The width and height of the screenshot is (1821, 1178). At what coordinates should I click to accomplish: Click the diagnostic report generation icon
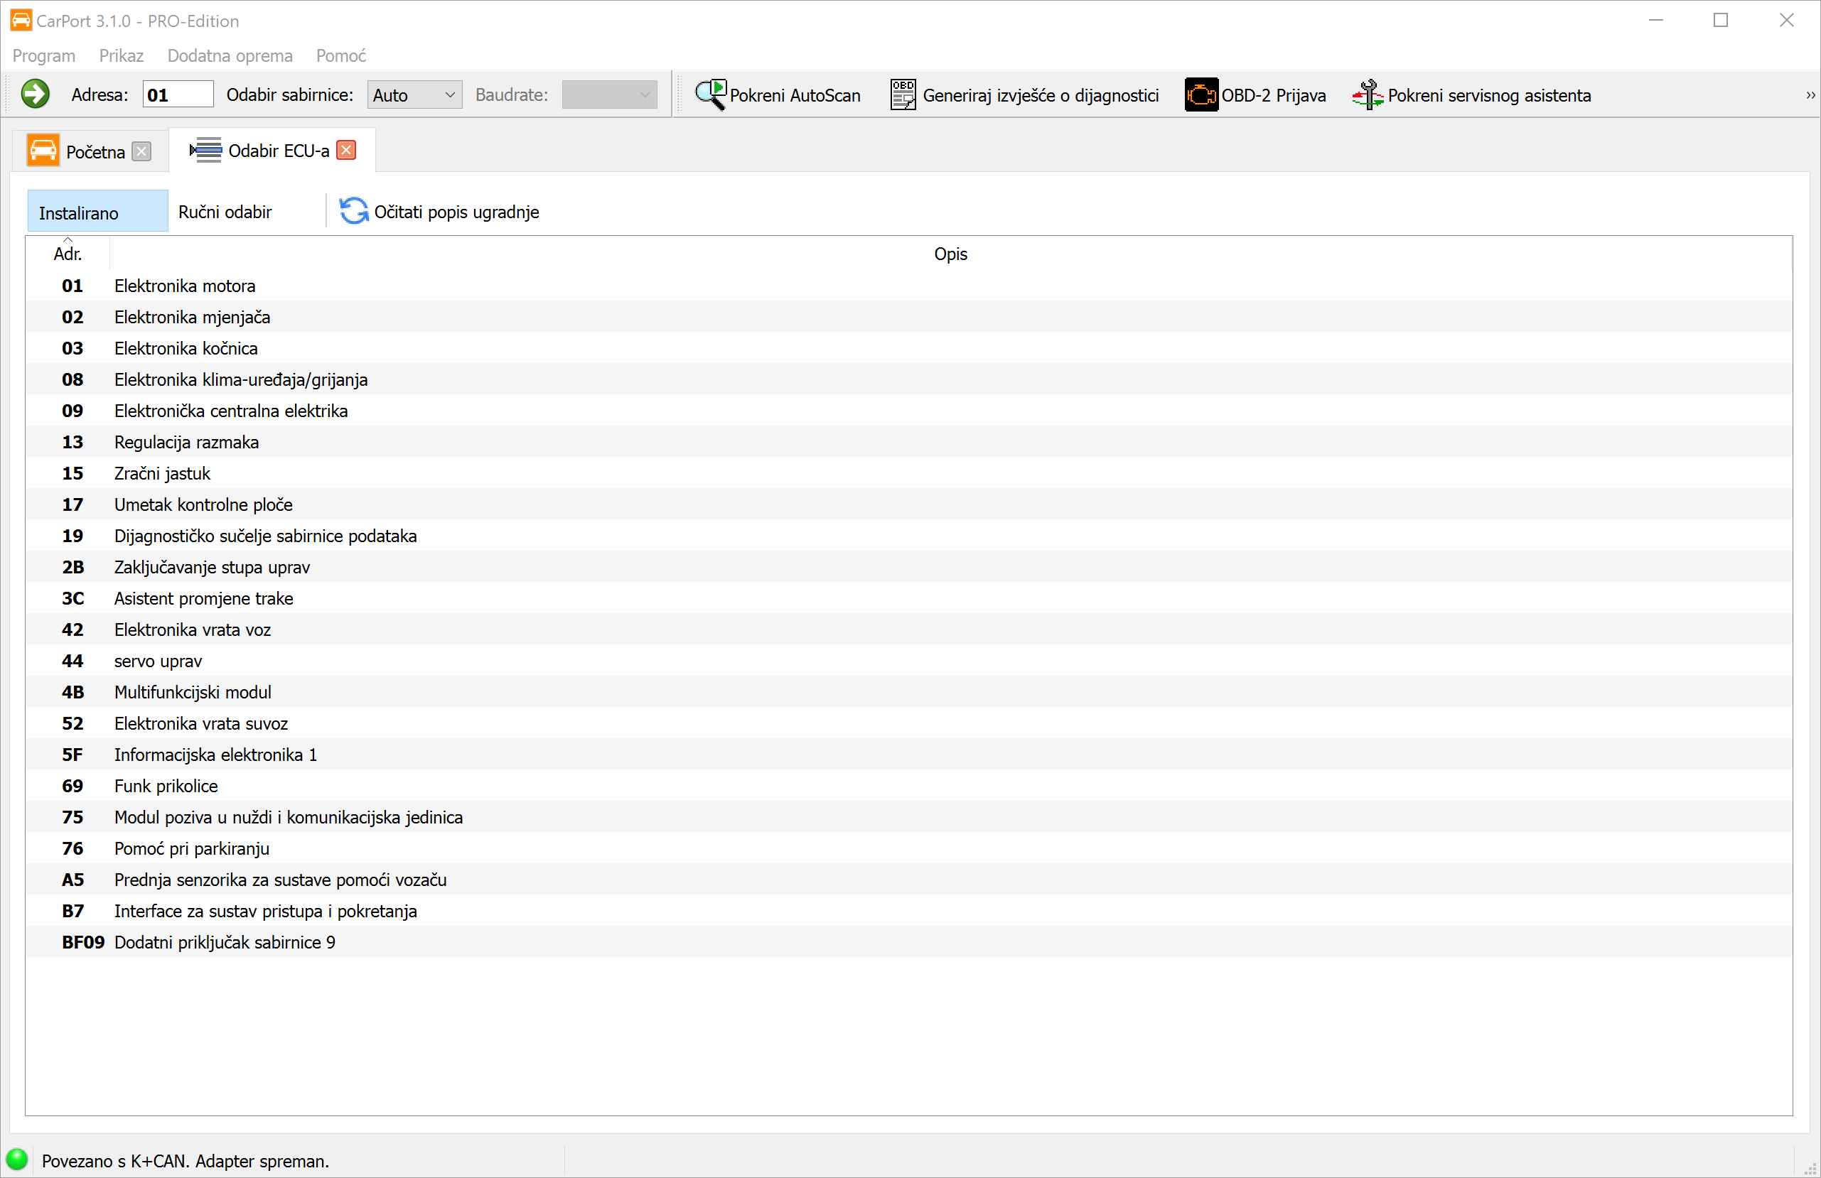[x=903, y=95]
